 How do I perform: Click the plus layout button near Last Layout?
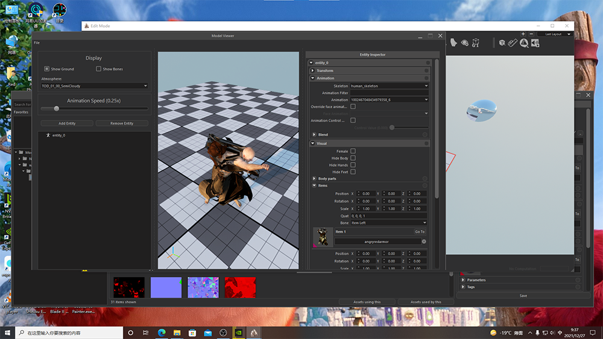(x=523, y=34)
